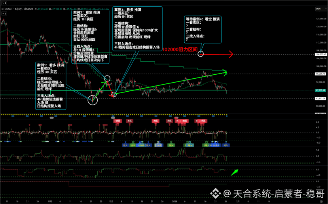Select the 83,853.38 price line label
328x204 pixels.
320,98
